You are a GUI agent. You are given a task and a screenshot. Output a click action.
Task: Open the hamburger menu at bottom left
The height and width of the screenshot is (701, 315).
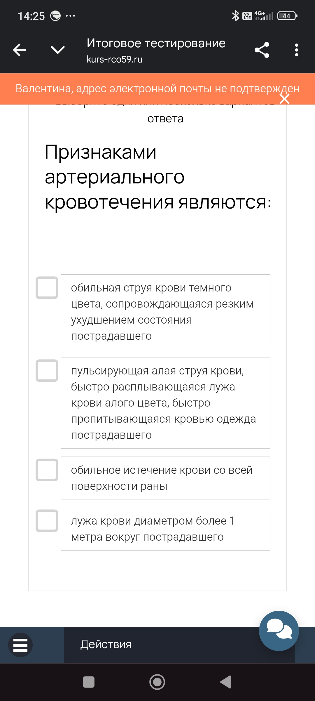(x=20, y=645)
